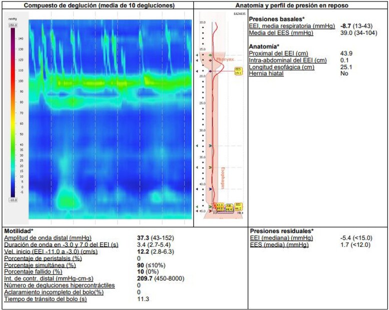Click the 12.2 (2.8-6.3) onset velocity value
389x310 pixels.
click(155, 252)
